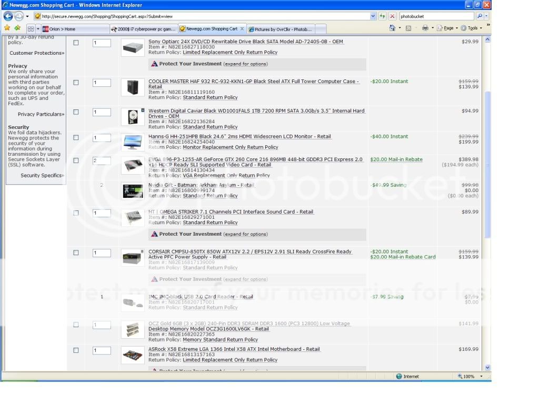Print the page with the printer icon
Image resolution: width=539 pixels, height=404 pixels.
[425, 28]
